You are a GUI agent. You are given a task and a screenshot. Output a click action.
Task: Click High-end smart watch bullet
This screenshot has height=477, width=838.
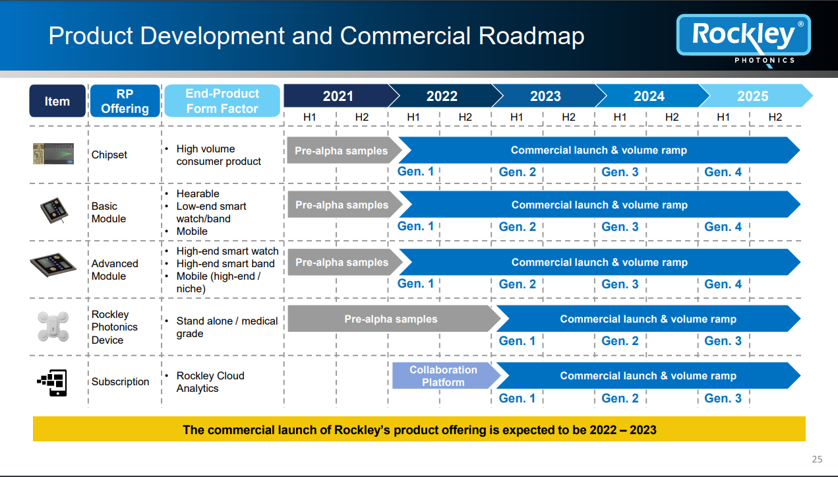point(227,251)
